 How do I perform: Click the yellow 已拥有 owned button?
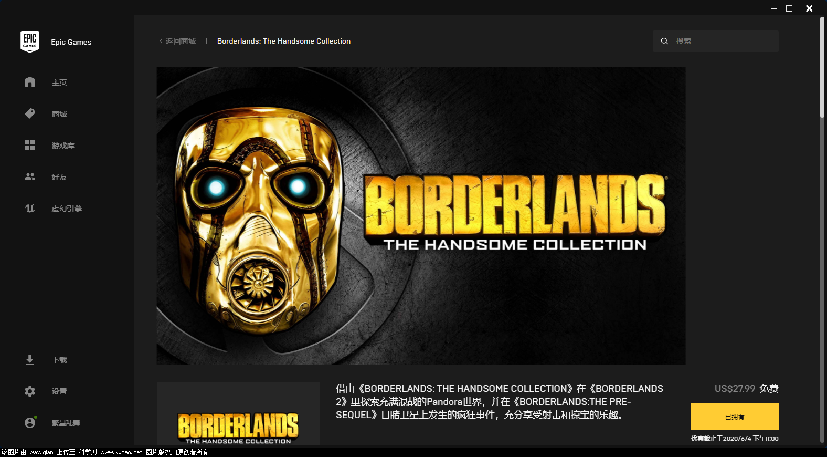click(735, 417)
